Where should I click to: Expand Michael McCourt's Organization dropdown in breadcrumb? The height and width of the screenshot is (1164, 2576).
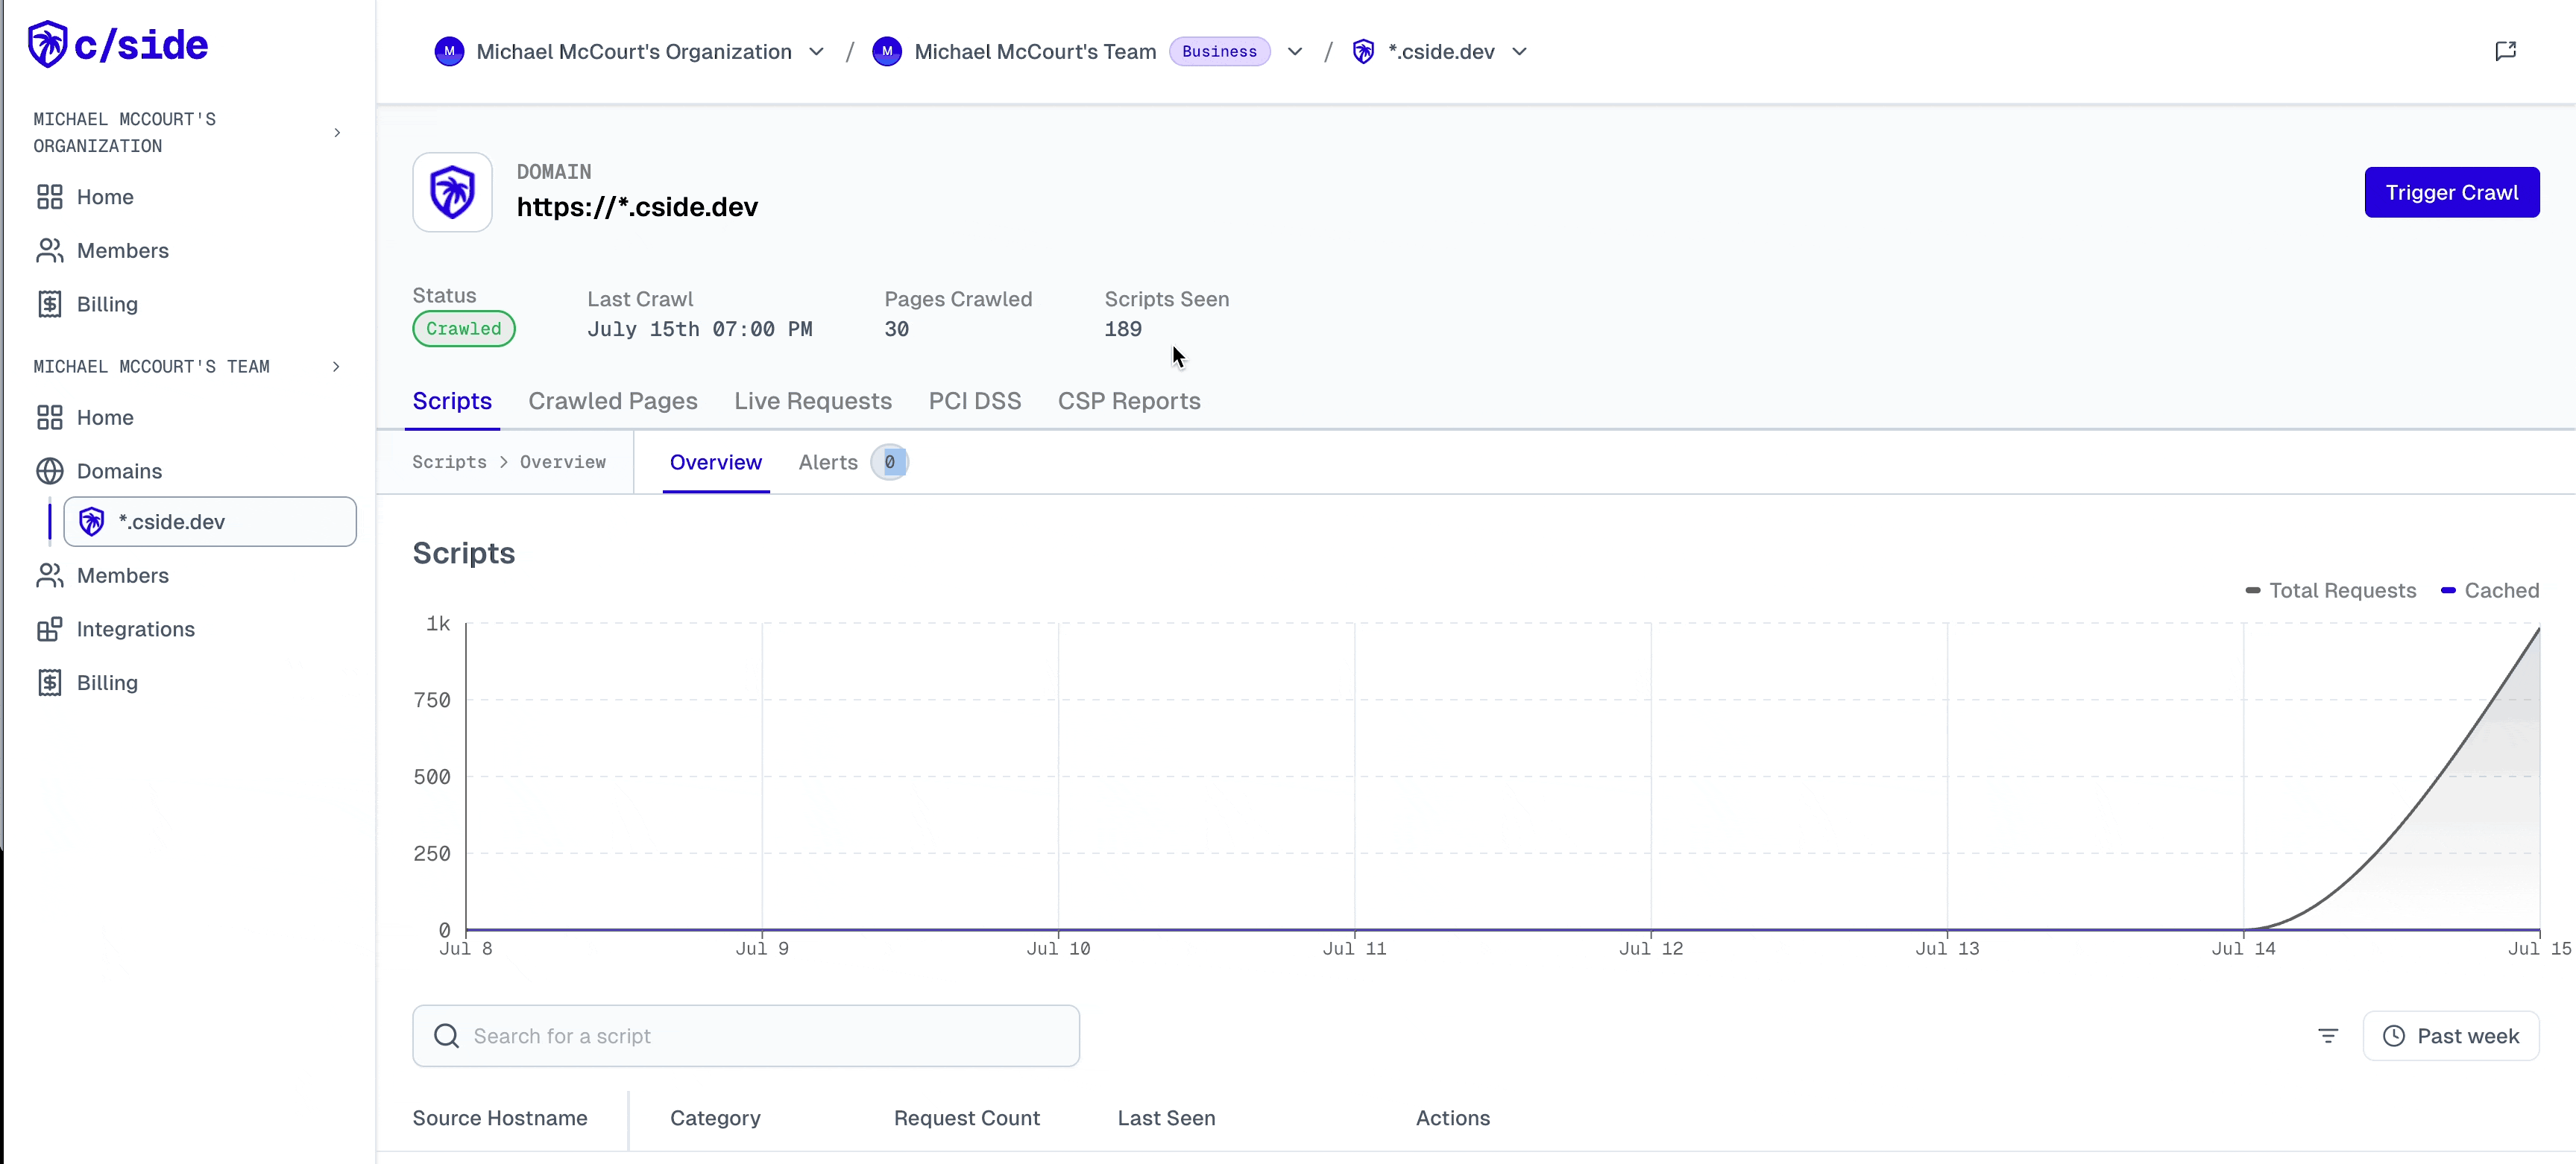pyautogui.click(x=816, y=52)
